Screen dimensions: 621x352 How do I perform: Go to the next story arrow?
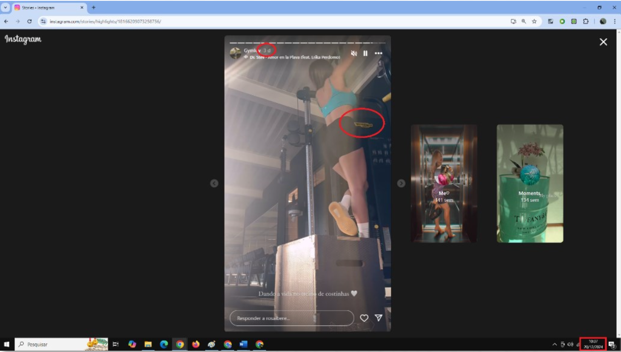click(401, 183)
